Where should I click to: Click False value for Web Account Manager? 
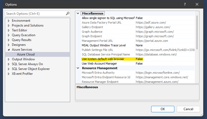click(139, 64)
